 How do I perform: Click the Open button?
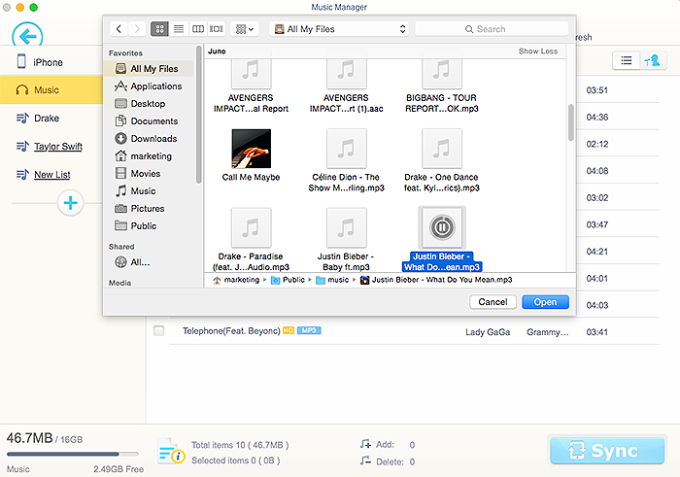[545, 302]
